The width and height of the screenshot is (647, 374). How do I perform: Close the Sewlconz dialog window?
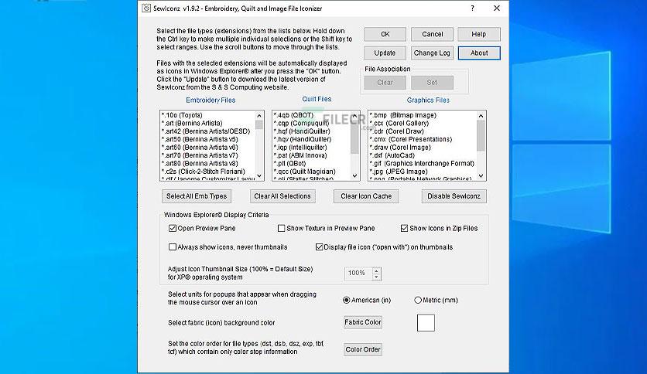point(497,8)
